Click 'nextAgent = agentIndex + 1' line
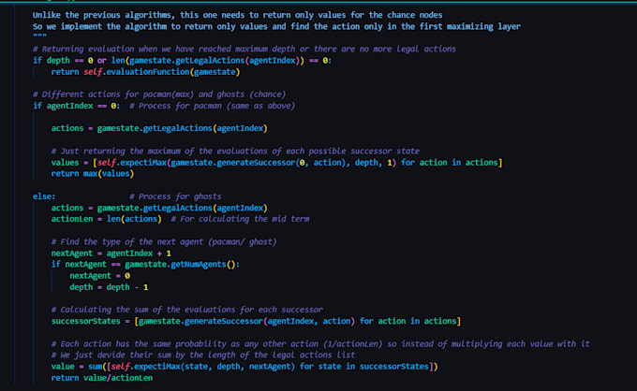 (111, 253)
